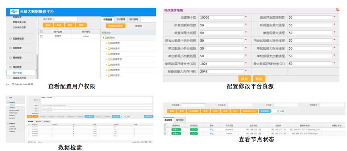347x151 pixels.
Task: Click the 用户名称 search input field
Action: click(x=66, y=19)
